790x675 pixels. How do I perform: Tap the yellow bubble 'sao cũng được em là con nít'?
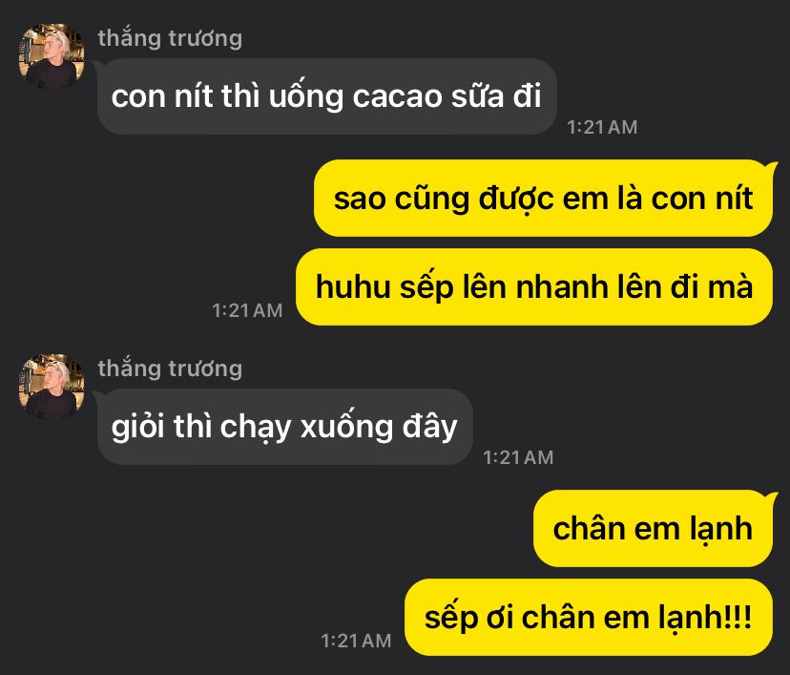point(543,199)
